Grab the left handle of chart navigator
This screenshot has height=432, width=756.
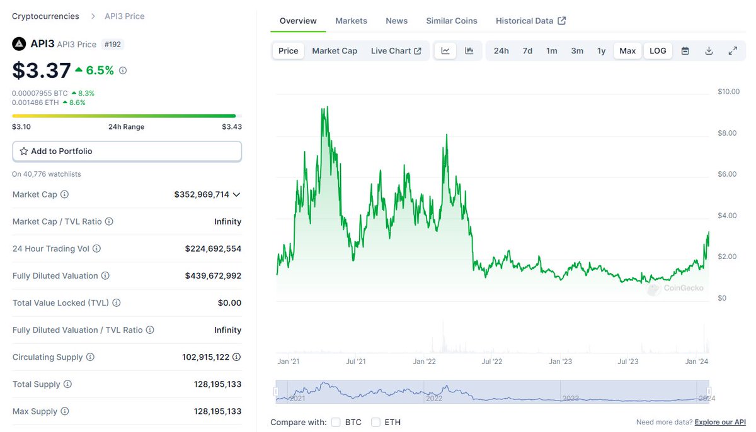click(x=276, y=392)
